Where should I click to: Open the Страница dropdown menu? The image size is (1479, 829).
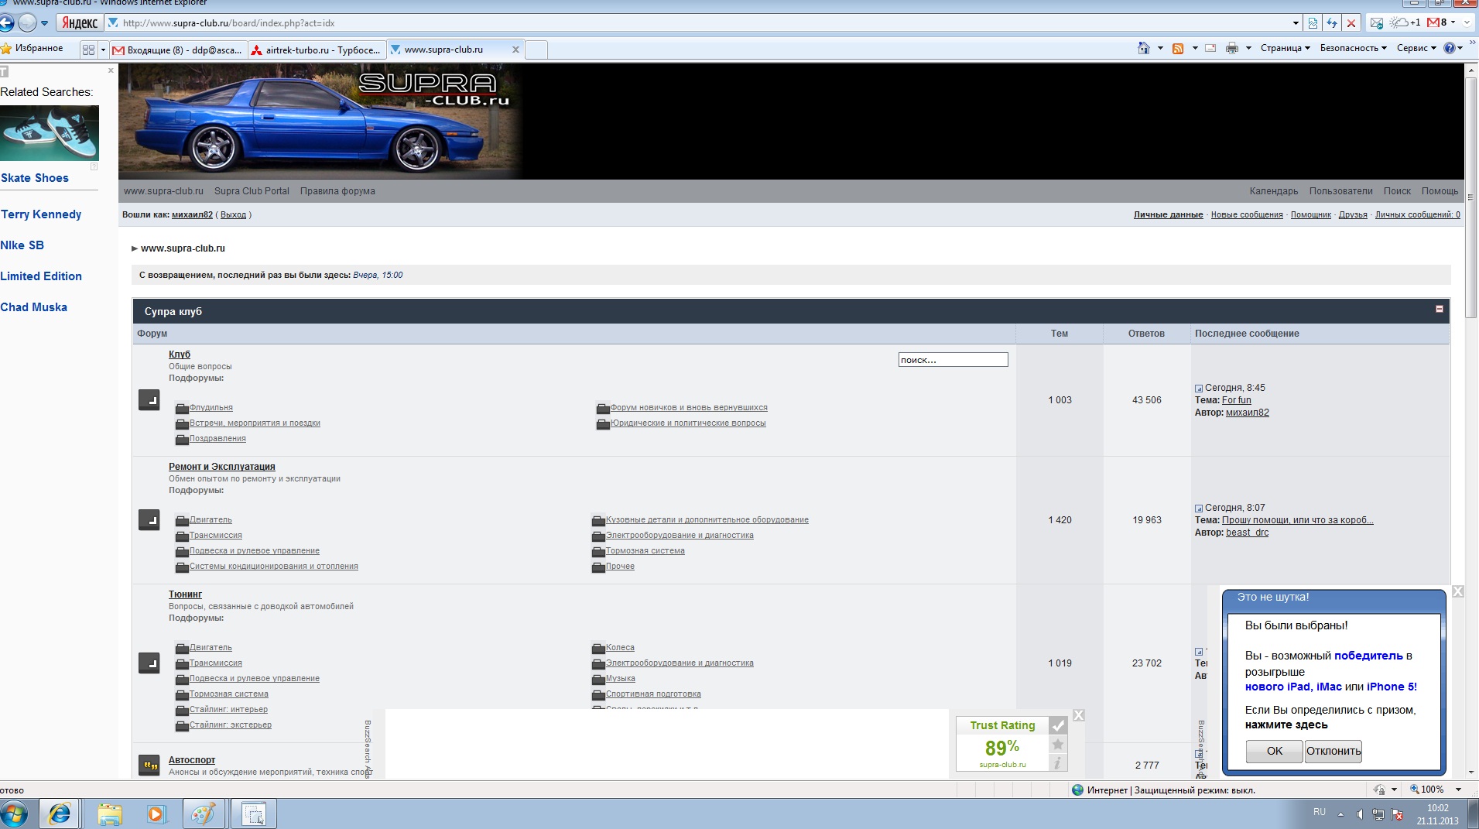tap(1285, 48)
